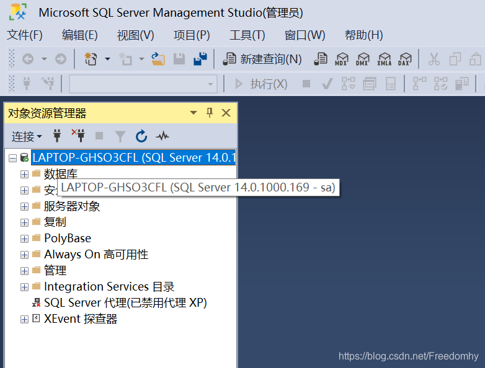
Task: Click the Database Engine Query icon
Action: [321, 59]
